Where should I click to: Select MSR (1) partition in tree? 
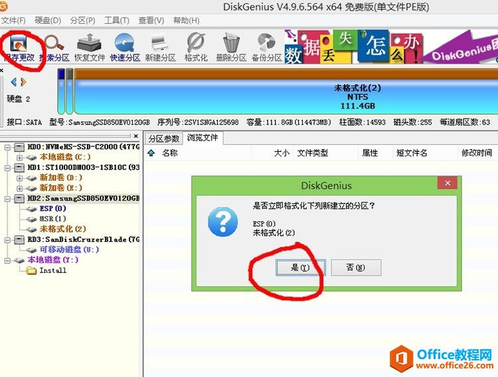(x=52, y=219)
